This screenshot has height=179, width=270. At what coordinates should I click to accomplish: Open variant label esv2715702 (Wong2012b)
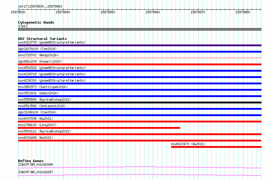pos(38,55)
